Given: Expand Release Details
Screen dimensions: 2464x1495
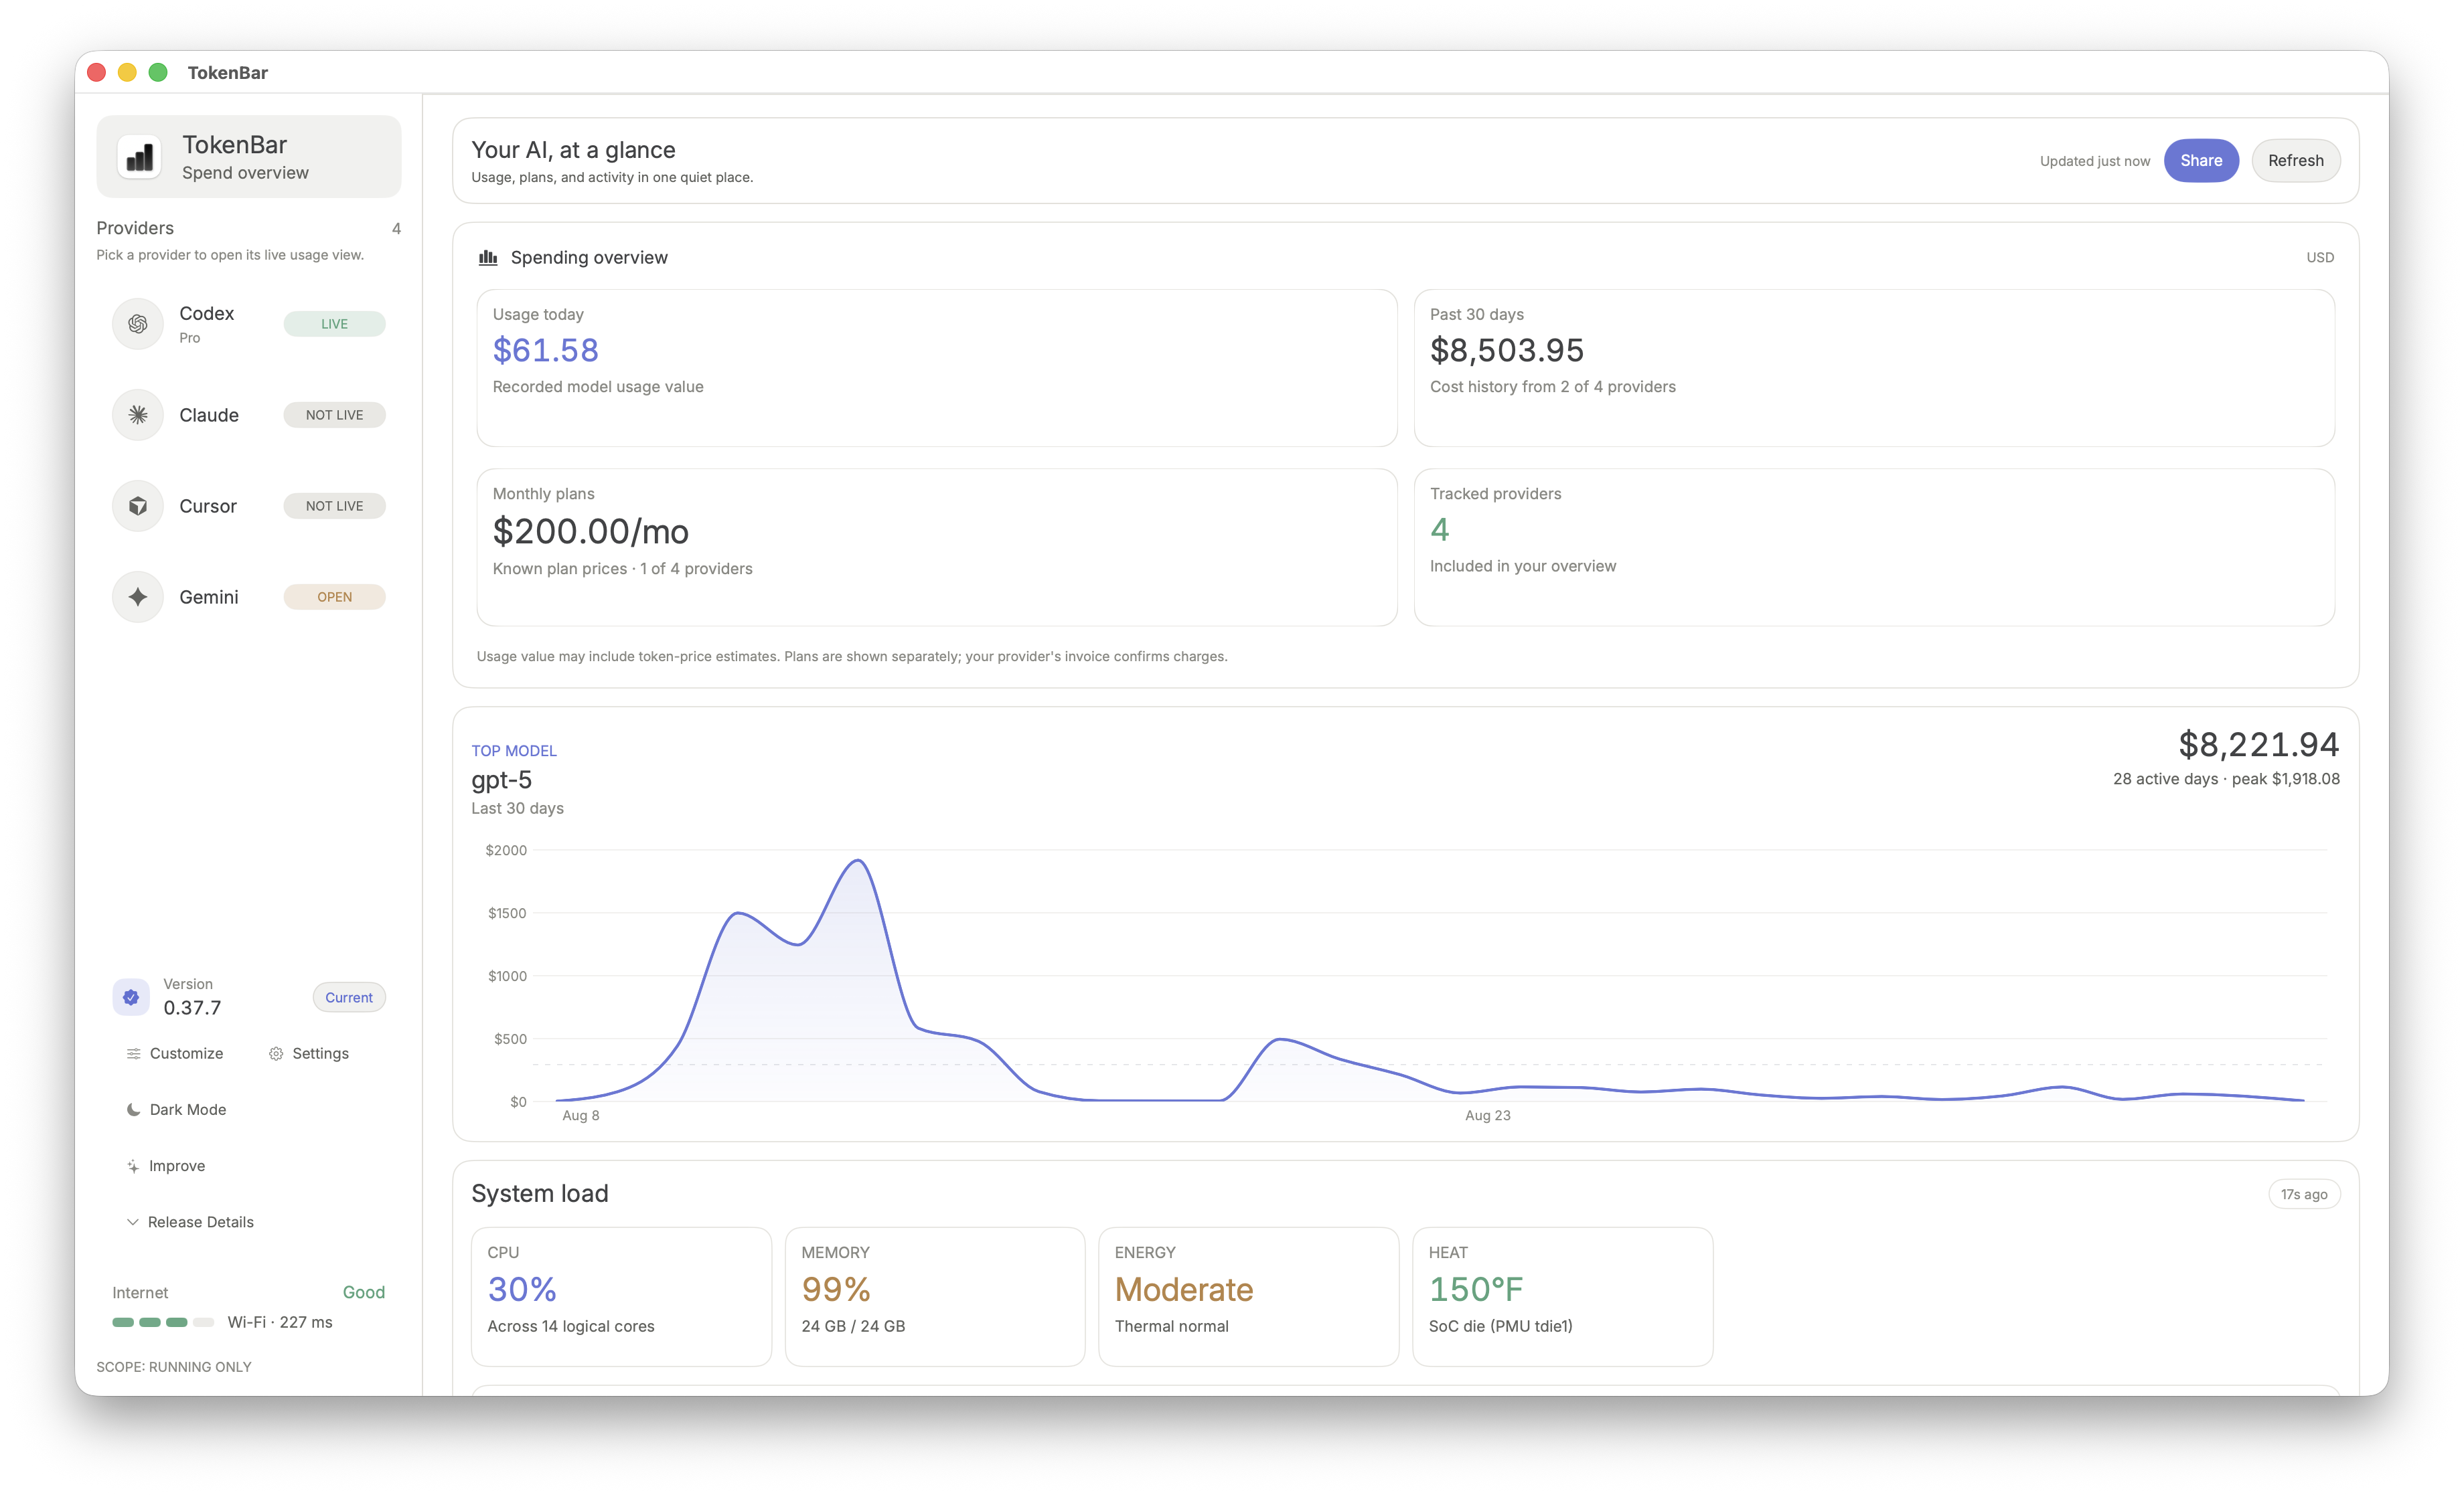Looking at the screenshot, I should pos(190,1222).
